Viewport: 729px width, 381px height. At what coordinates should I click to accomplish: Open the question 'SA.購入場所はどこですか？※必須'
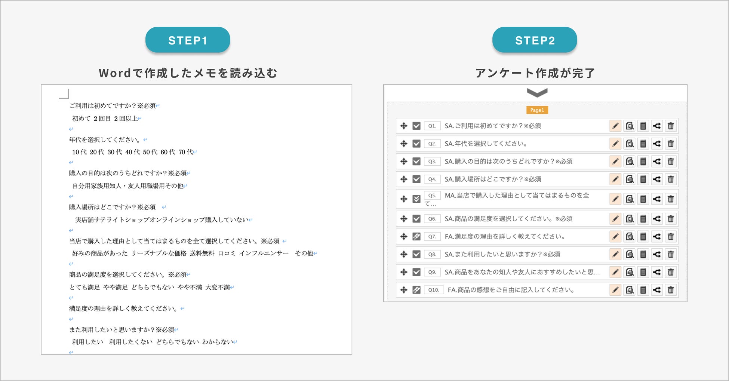pos(493,179)
